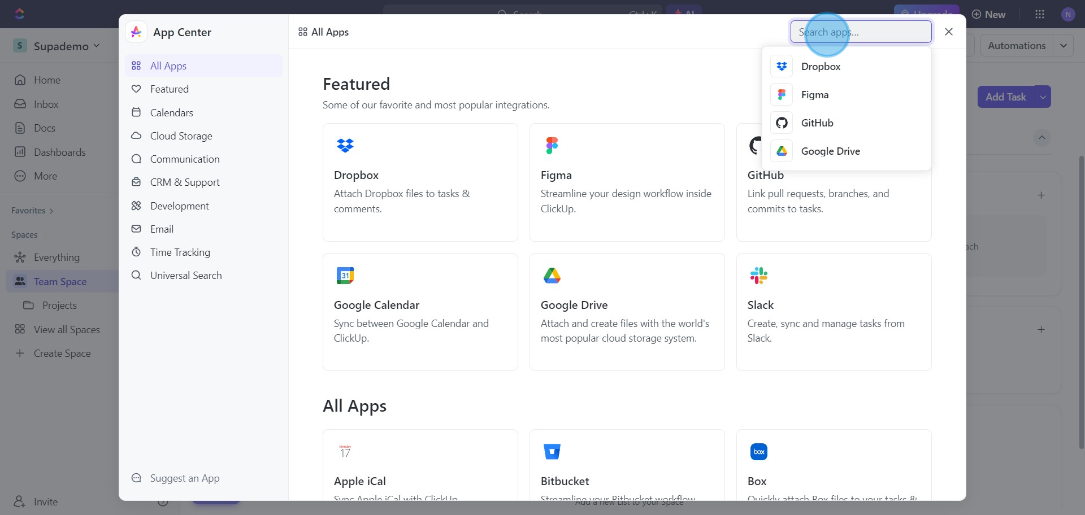Open Dashboards in main sidebar
This screenshot has height=515, width=1085.
pos(50,152)
